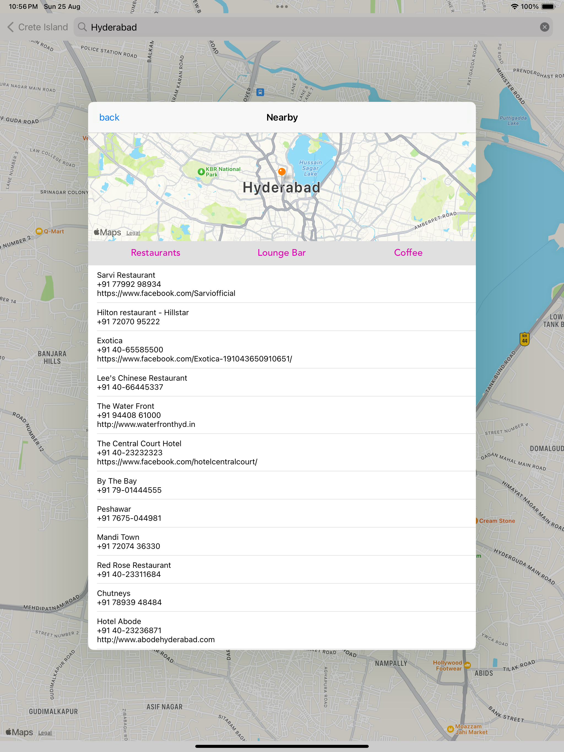Open abodehyderabad.com website link

point(156,640)
